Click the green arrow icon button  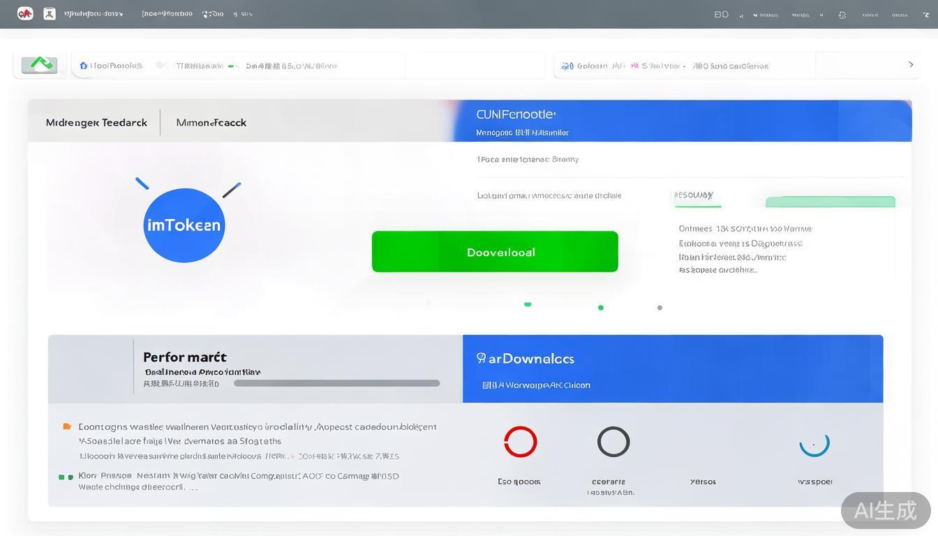(x=40, y=65)
